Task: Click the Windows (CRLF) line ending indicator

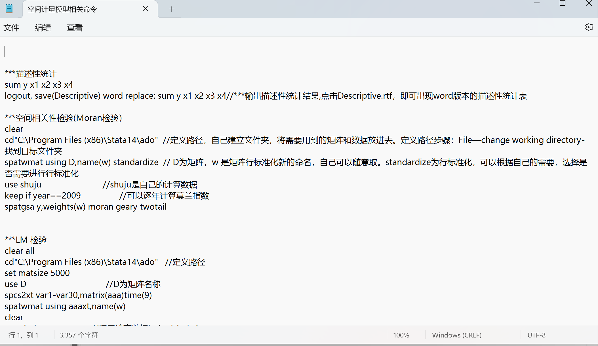Action: pos(456,335)
